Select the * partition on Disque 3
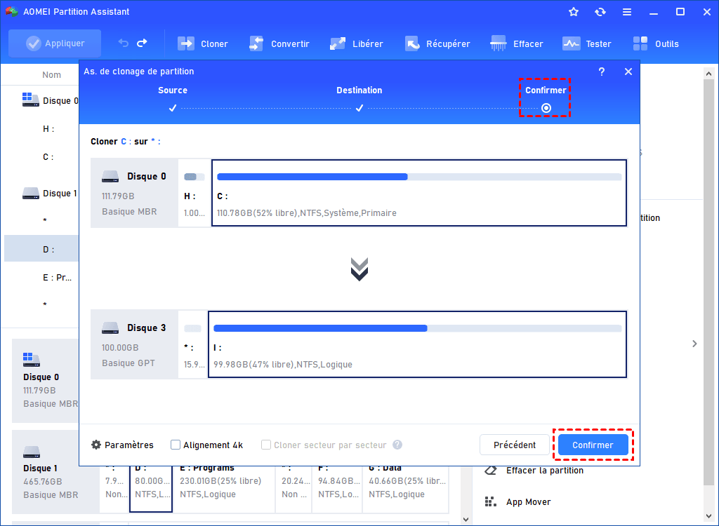719x526 pixels. pos(192,344)
